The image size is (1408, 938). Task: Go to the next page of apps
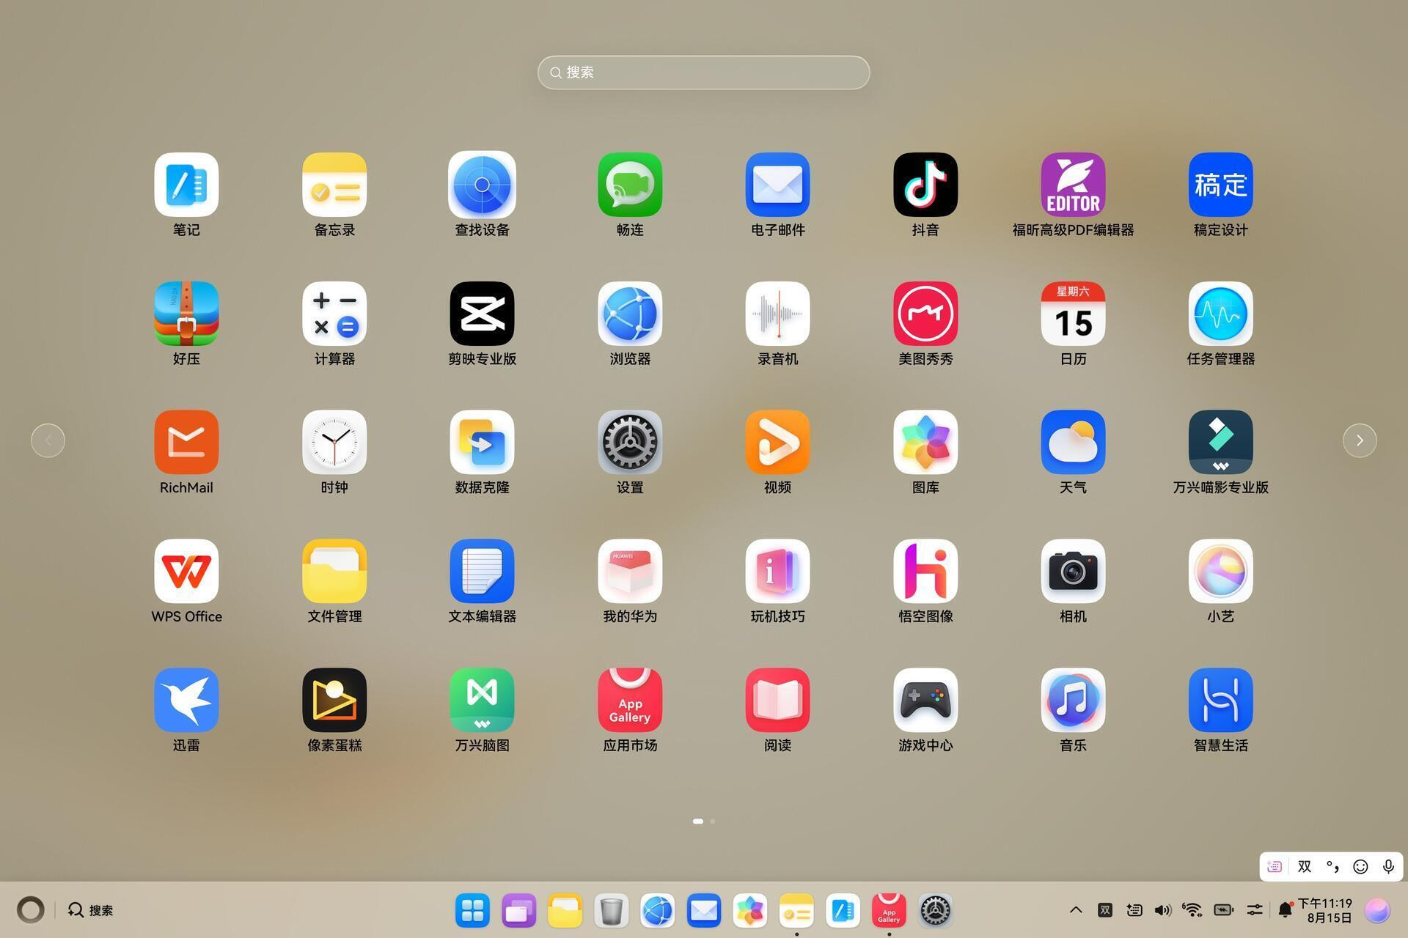coord(1360,440)
